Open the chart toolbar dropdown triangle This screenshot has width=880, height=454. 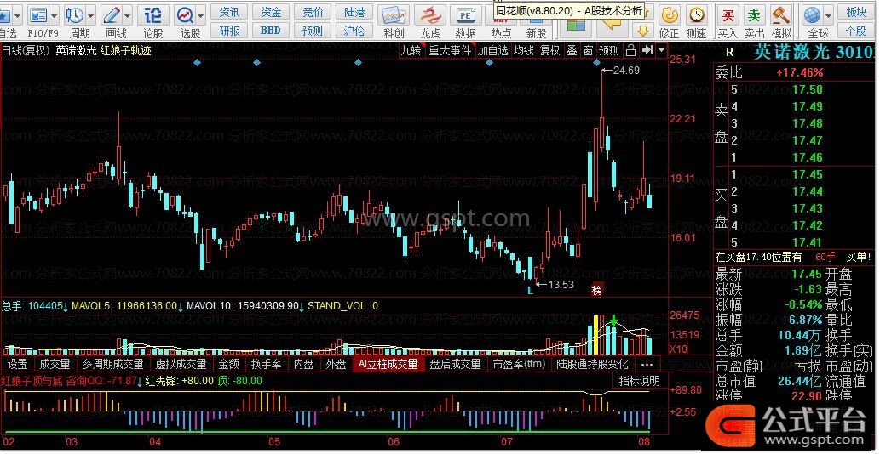(x=661, y=50)
